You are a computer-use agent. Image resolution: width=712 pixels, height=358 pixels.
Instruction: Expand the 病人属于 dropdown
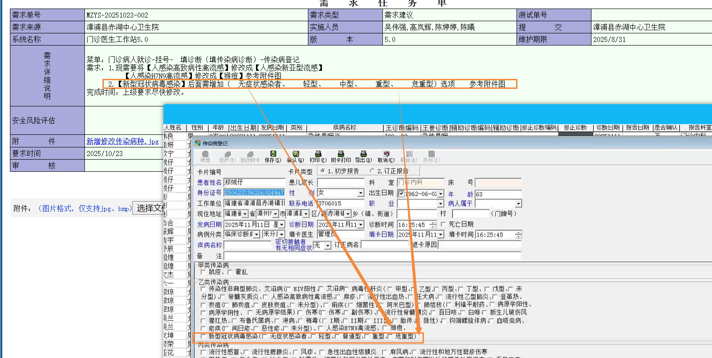[518, 204]
